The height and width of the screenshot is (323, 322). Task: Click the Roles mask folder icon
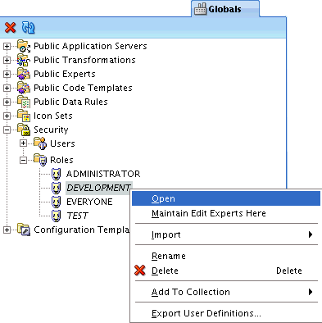pyautogui.click(x=40, y=160)
